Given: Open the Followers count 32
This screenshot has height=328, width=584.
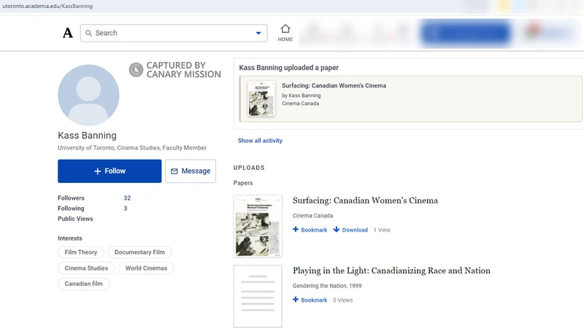Looking at the screenshot, I should [x=127, y=198].
